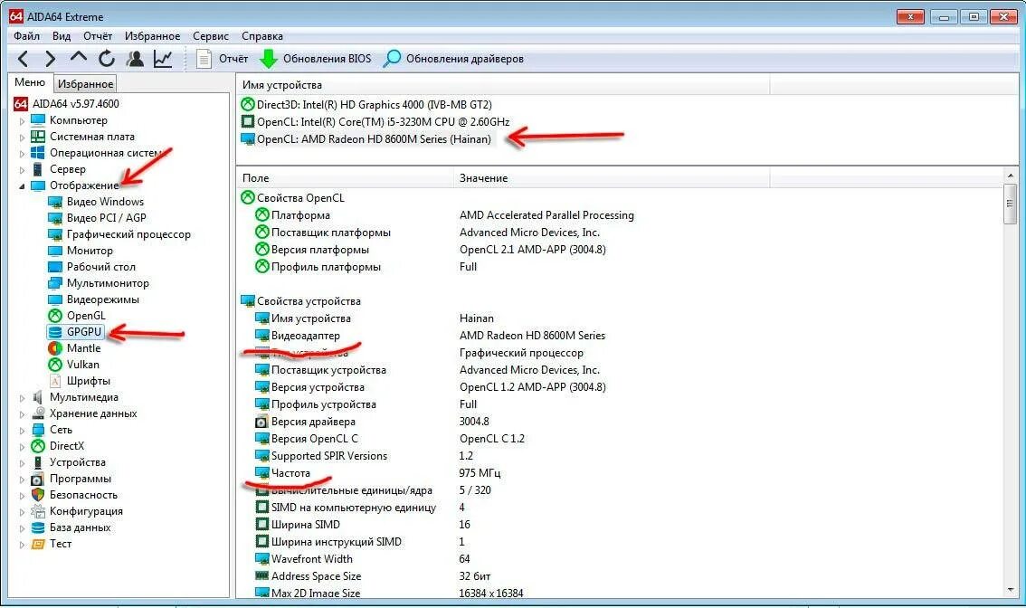Open the graph chart toolbar icon
This screenshot has height=608, width=1026.
pos(163,59)
